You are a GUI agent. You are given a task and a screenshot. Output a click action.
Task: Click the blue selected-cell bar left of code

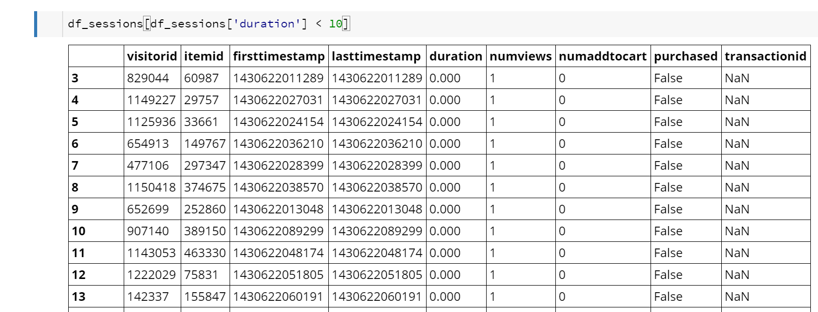(x=36, y=24)
